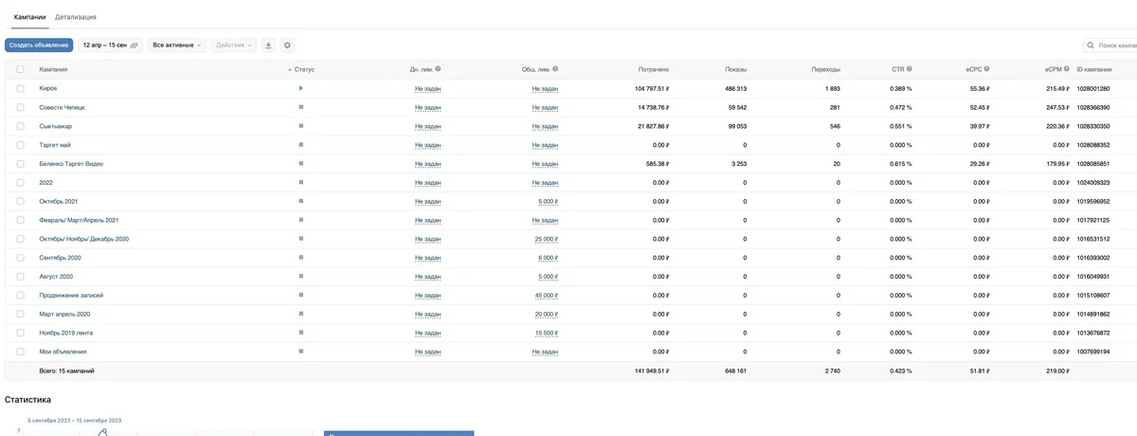Toggle the select-all campaigns checkbox
Screen dimensions: 1137x436
[x=21, y=69]
